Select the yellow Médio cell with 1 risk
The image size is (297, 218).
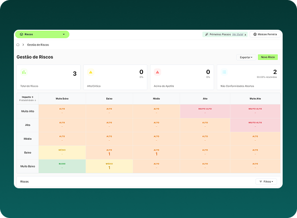tap(109, 165)
